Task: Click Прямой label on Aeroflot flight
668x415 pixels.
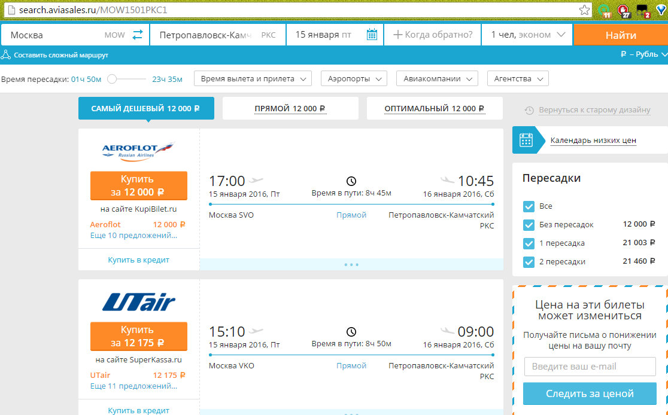Action: point(351,215)
